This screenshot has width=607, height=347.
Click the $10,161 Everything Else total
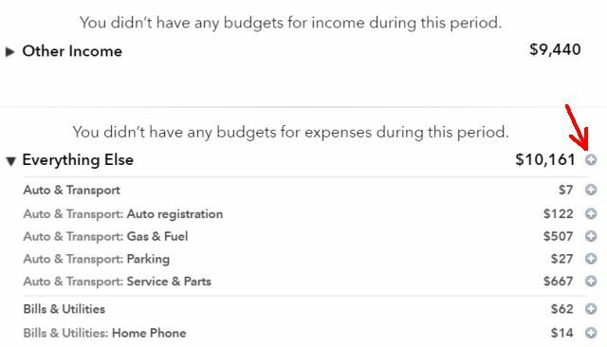pyautogui.click(x=545, y=159)
